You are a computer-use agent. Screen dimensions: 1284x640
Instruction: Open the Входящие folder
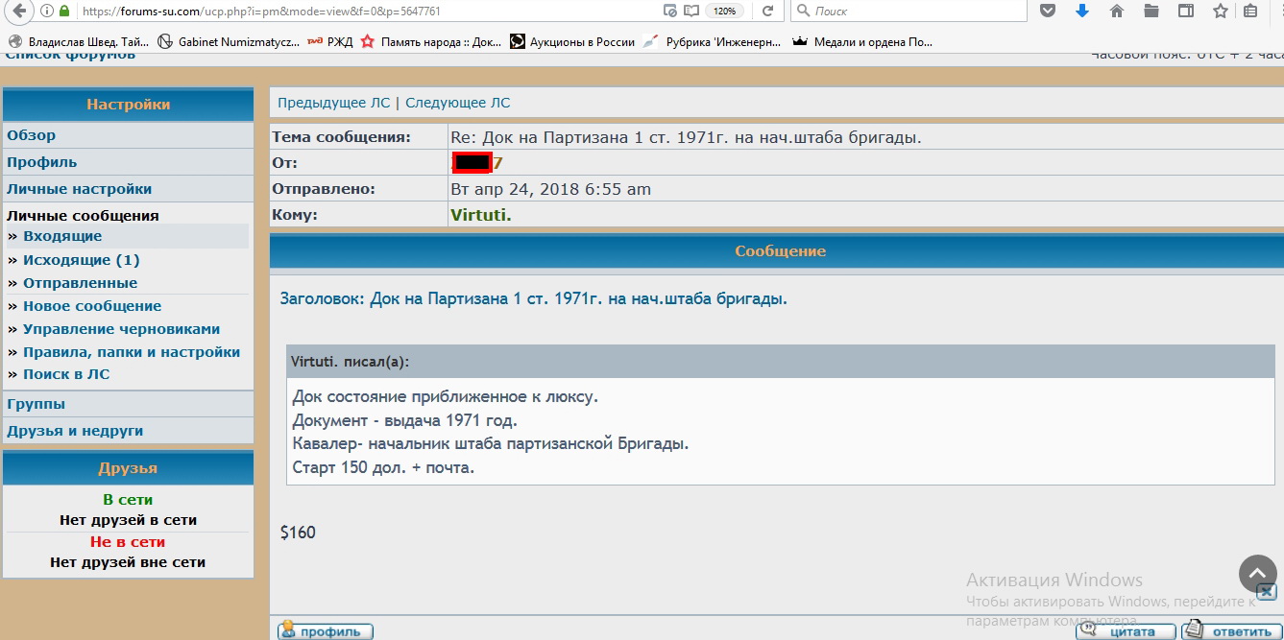(62, 236)
